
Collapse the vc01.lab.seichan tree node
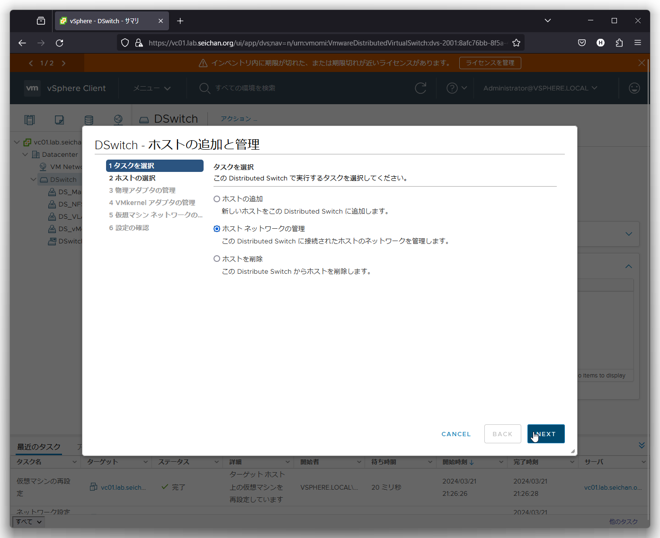pyautogui.click(x=17, y=142)
